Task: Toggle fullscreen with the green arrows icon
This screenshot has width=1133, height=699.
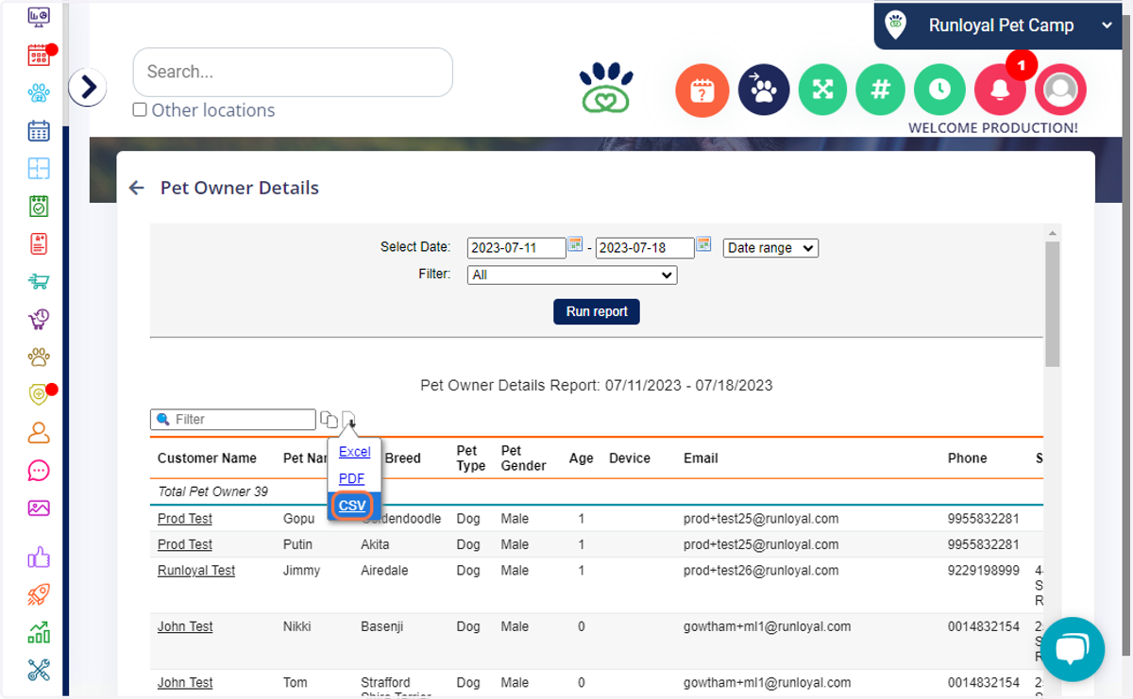Action: pyautogui.click(x=822, y=91)
